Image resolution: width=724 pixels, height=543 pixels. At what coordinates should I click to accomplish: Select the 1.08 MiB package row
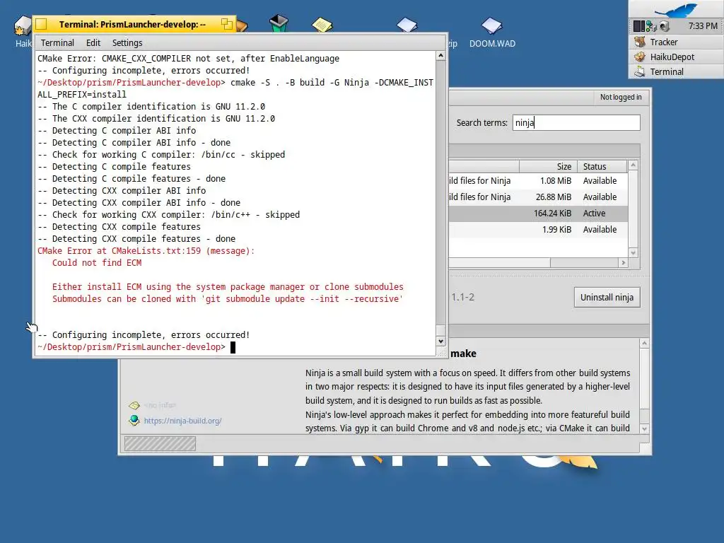(x=538, y=180)
